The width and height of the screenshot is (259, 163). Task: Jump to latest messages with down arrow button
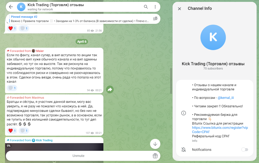(x=155, y=144)
